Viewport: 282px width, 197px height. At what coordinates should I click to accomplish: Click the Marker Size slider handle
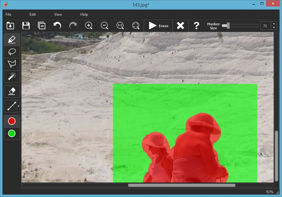[x=228, y=26]
